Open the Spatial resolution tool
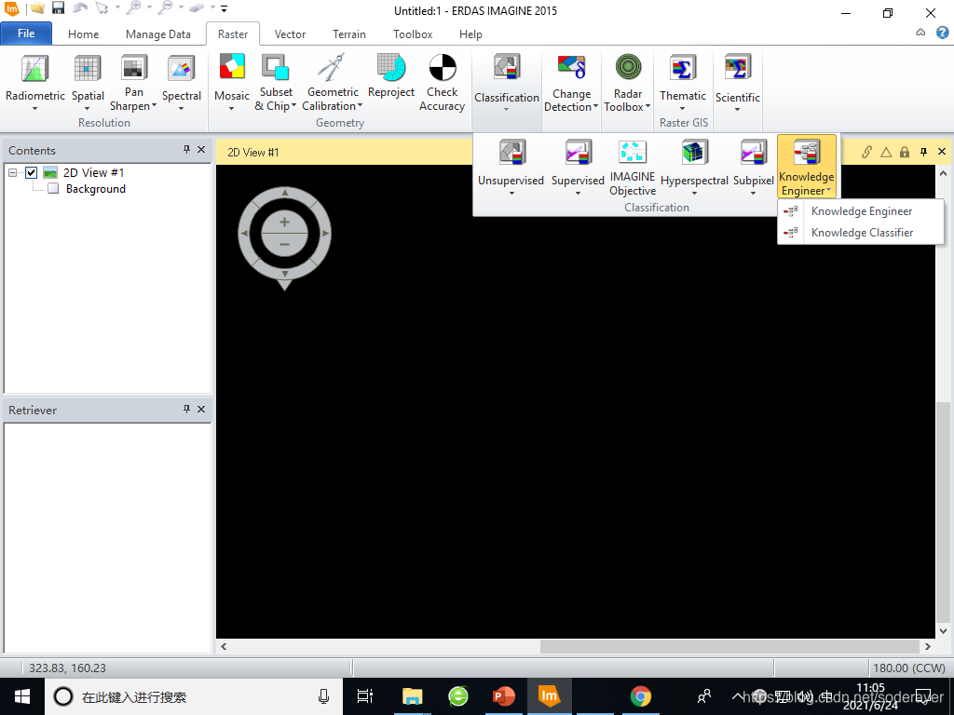Image resolution: width=954 pixels, height=715 pixels. [x=87, y=69]
